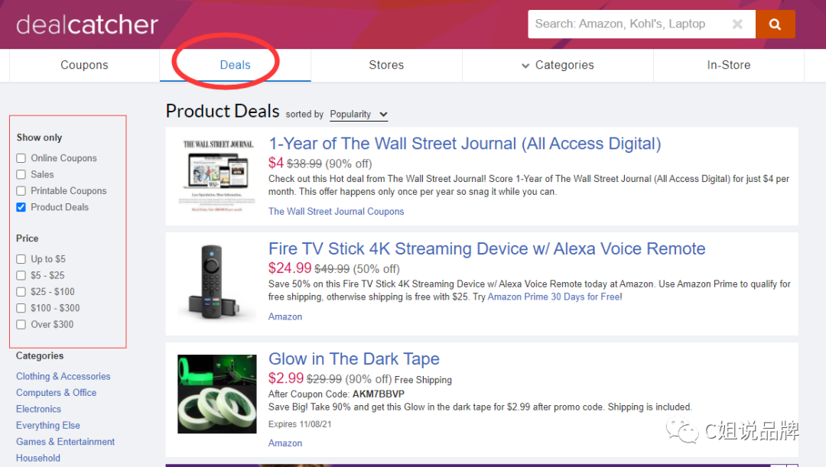Expand the Categories navigation menu
Image resolution: width=826 pixels, height=467 pixels.
(x=558, y=66)
